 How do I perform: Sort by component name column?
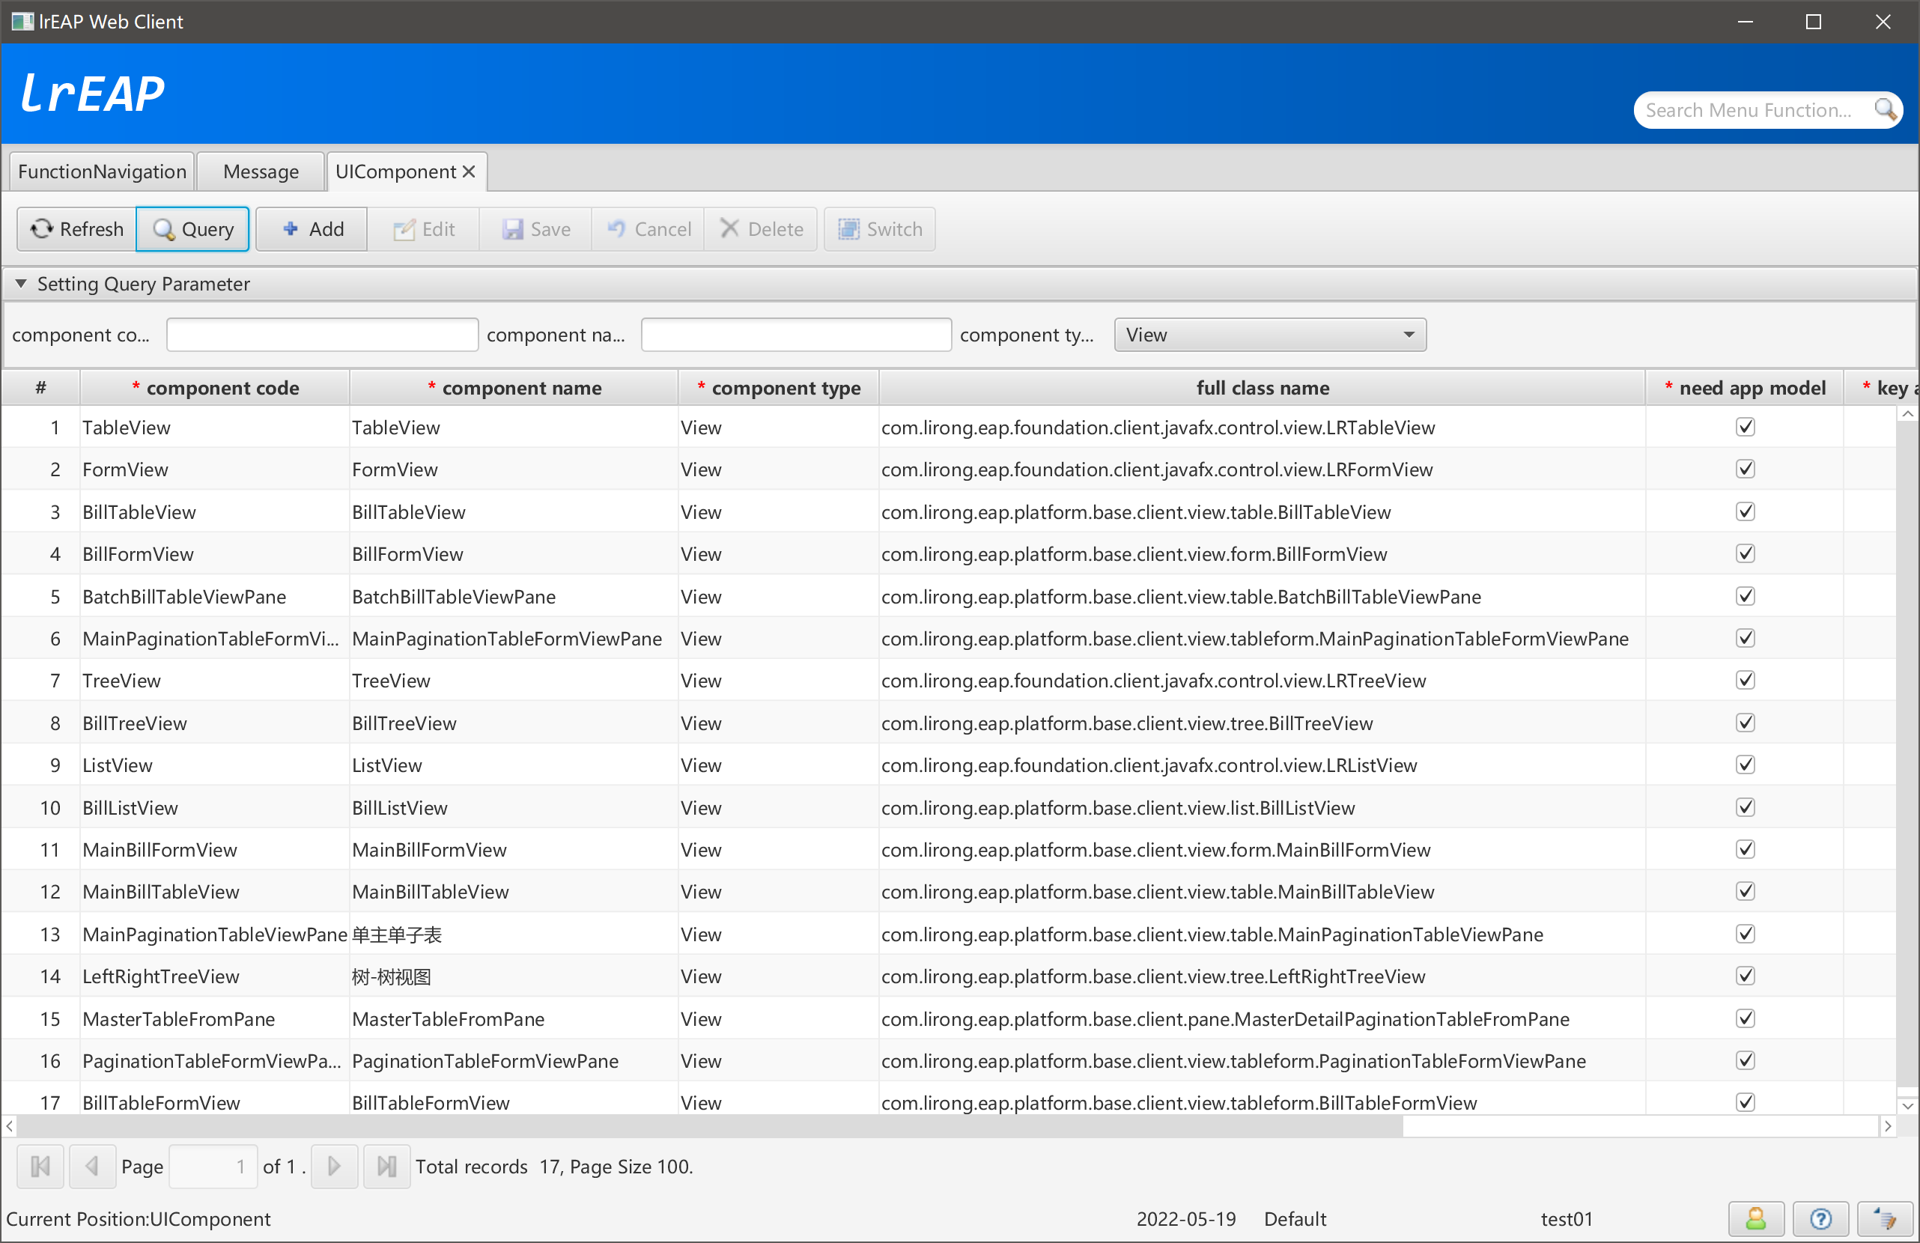tap(514, 388)
